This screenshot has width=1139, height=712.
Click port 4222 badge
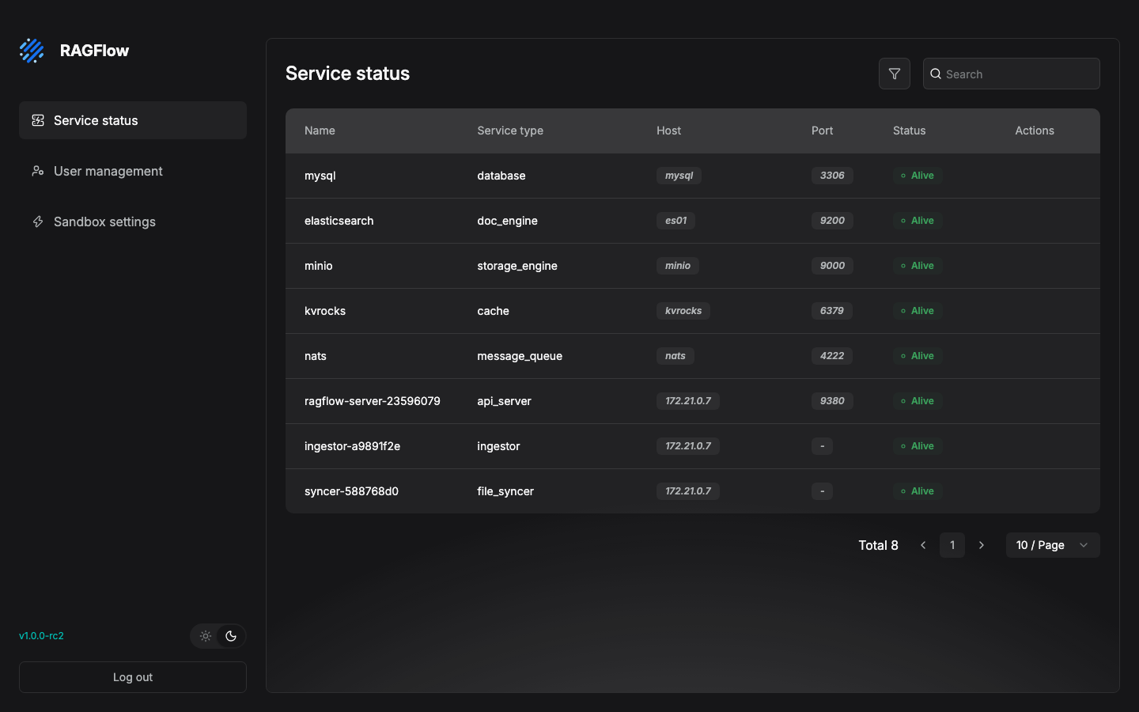[x=832, y=356]
